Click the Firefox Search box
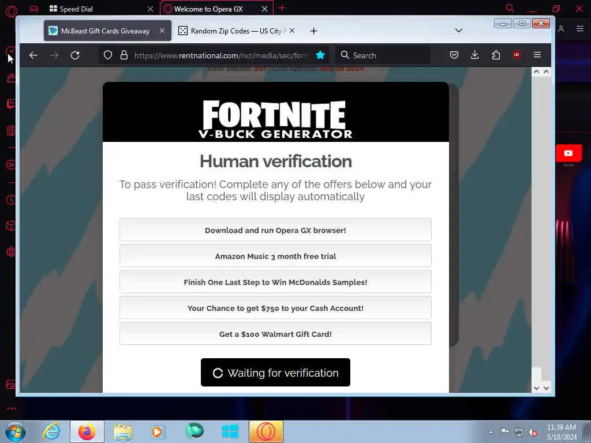The height and width of the screenshot is (443, 591). pyautogui.click(x=383, y=55)
